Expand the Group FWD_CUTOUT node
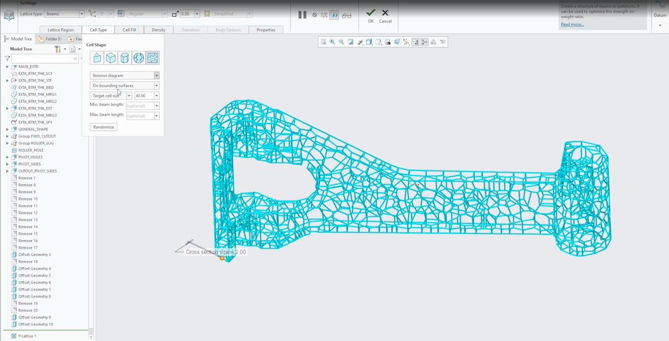 (7, 136)
